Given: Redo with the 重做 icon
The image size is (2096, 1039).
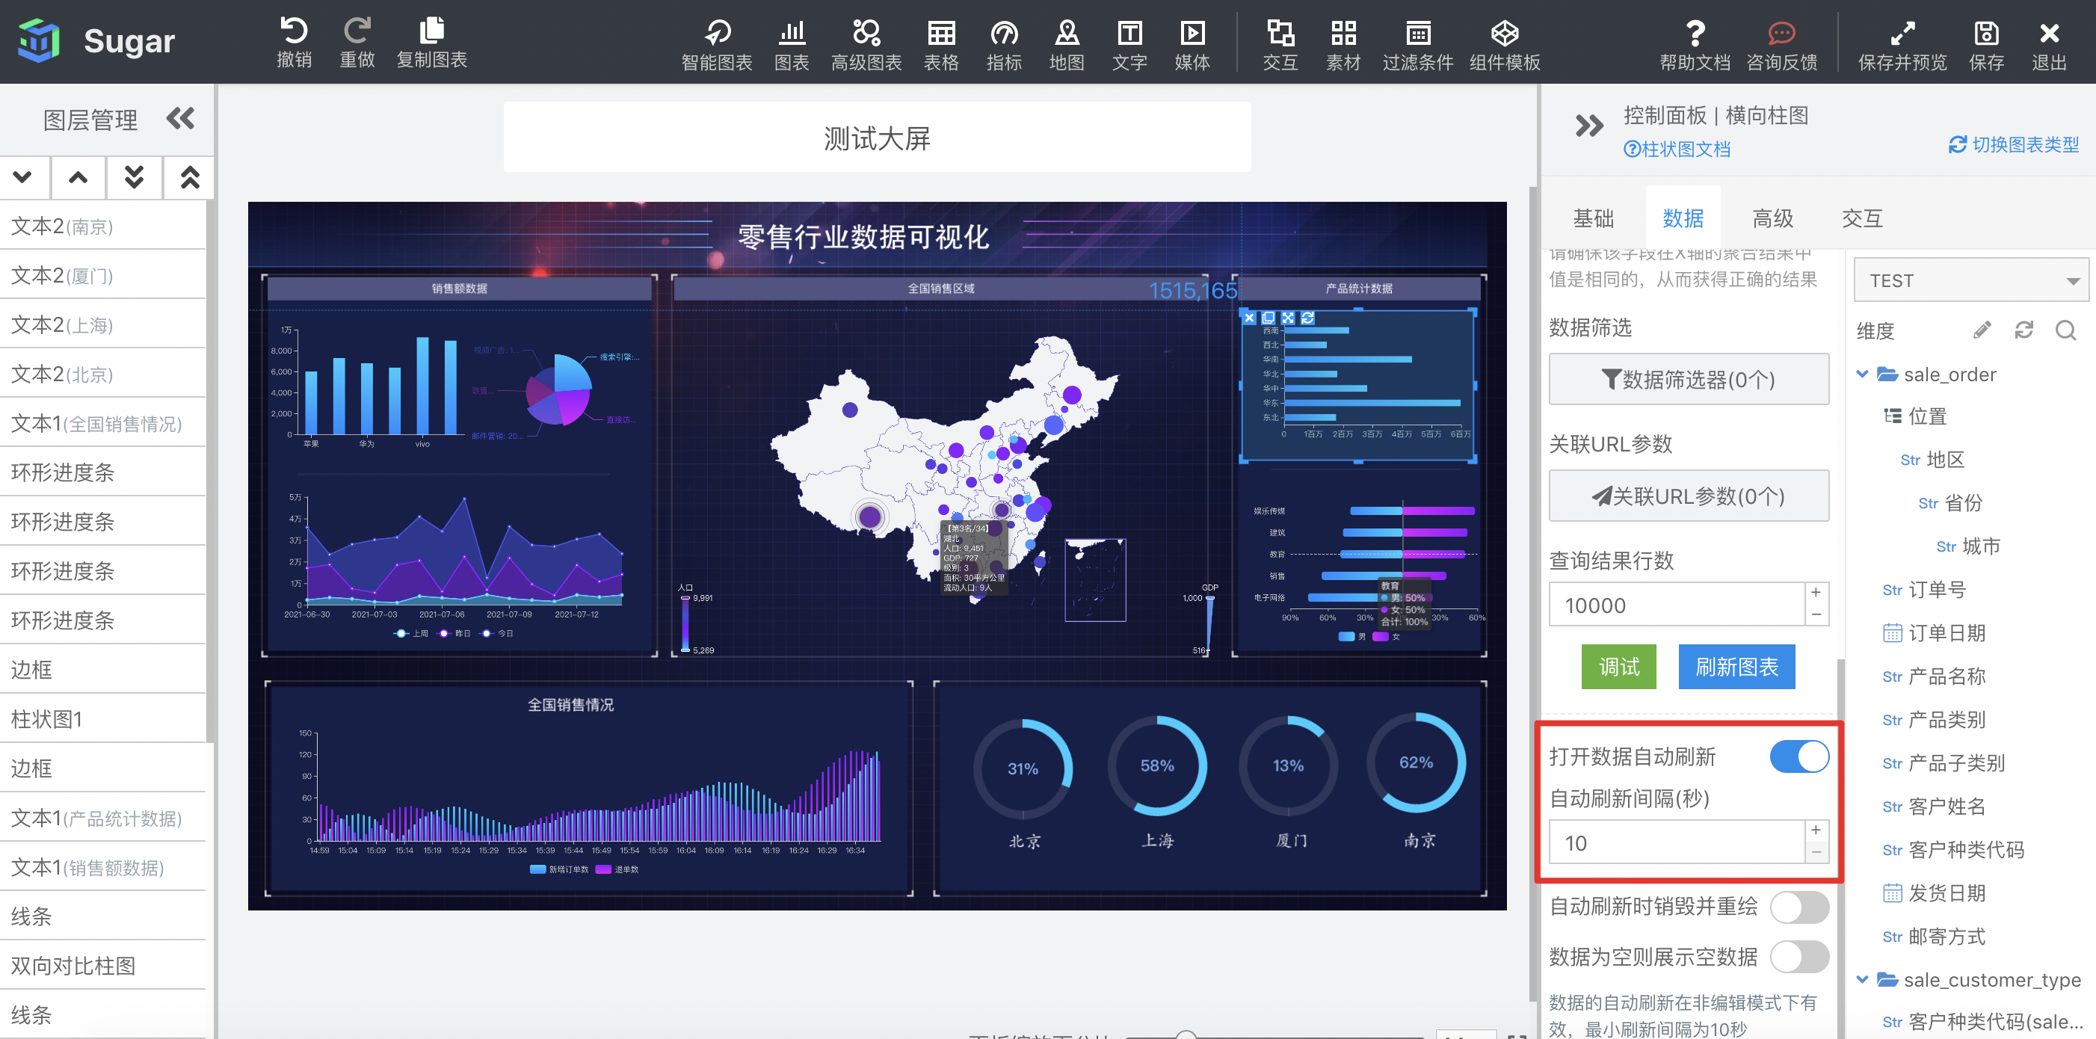Looking at the screenshot, I should point(357,43).
